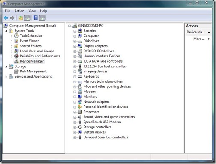Click the Up one level folder icon

click(21, 18)
